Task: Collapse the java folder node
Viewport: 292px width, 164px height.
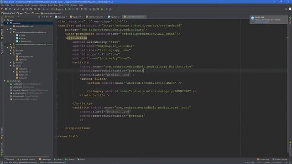Action: pos(8,29)
